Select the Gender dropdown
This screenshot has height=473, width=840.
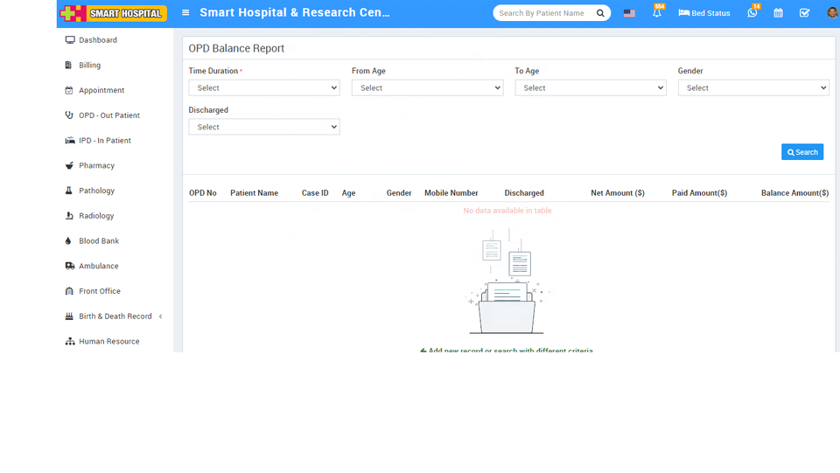752,88
